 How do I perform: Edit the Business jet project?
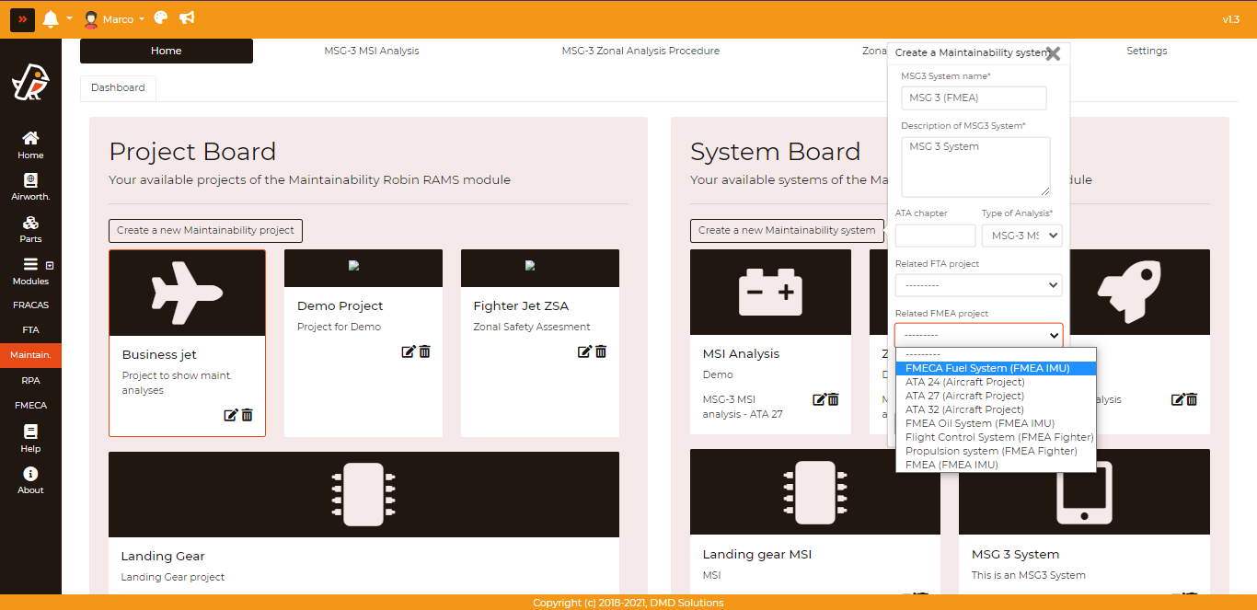point(231,415)
